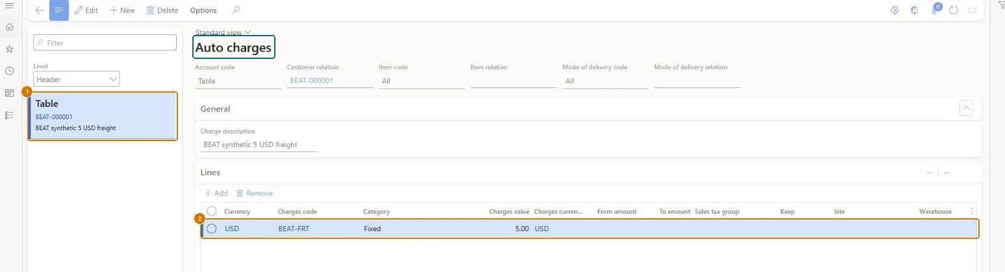Click Delete in the action pane

coord(162,10)
